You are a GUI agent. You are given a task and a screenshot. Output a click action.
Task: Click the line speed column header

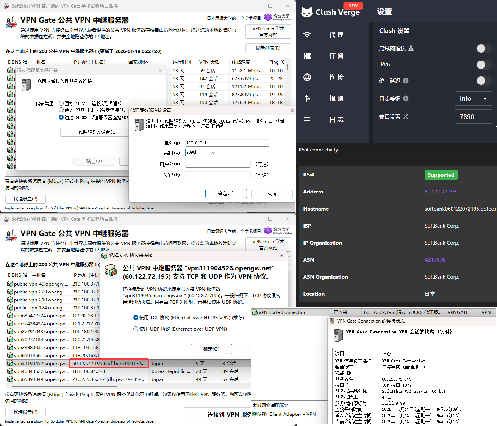tap(246, 62)
